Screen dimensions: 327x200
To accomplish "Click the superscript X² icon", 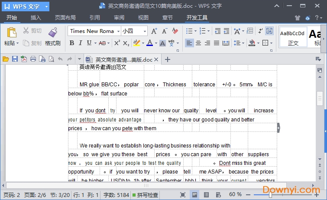I will pyautogui.click(x=117, y=43).
